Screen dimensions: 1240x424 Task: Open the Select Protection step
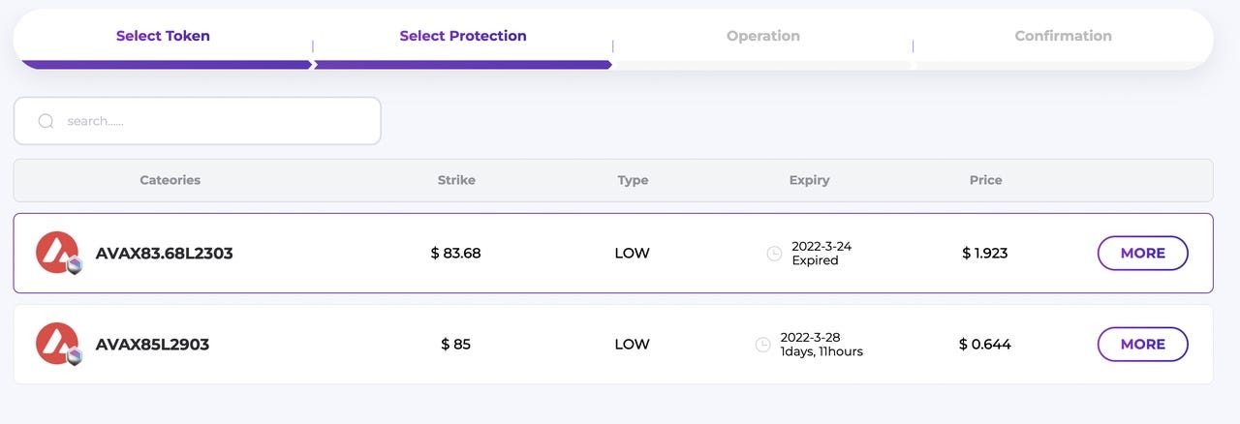(463, 36)
